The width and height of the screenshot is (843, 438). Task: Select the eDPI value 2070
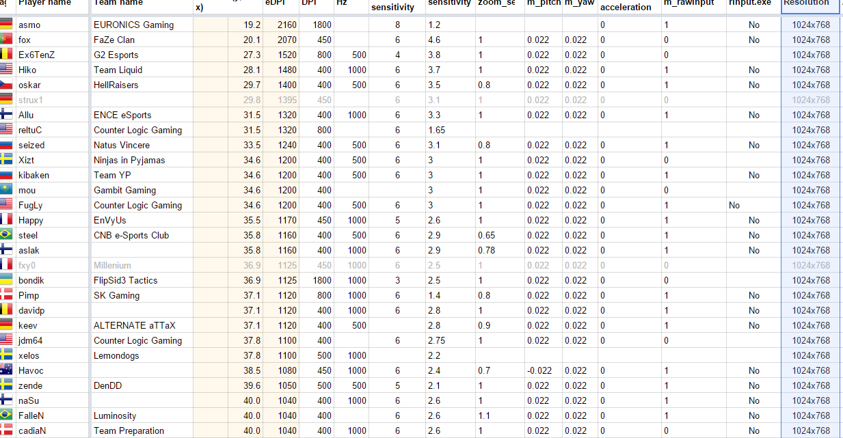click(287, 40)
